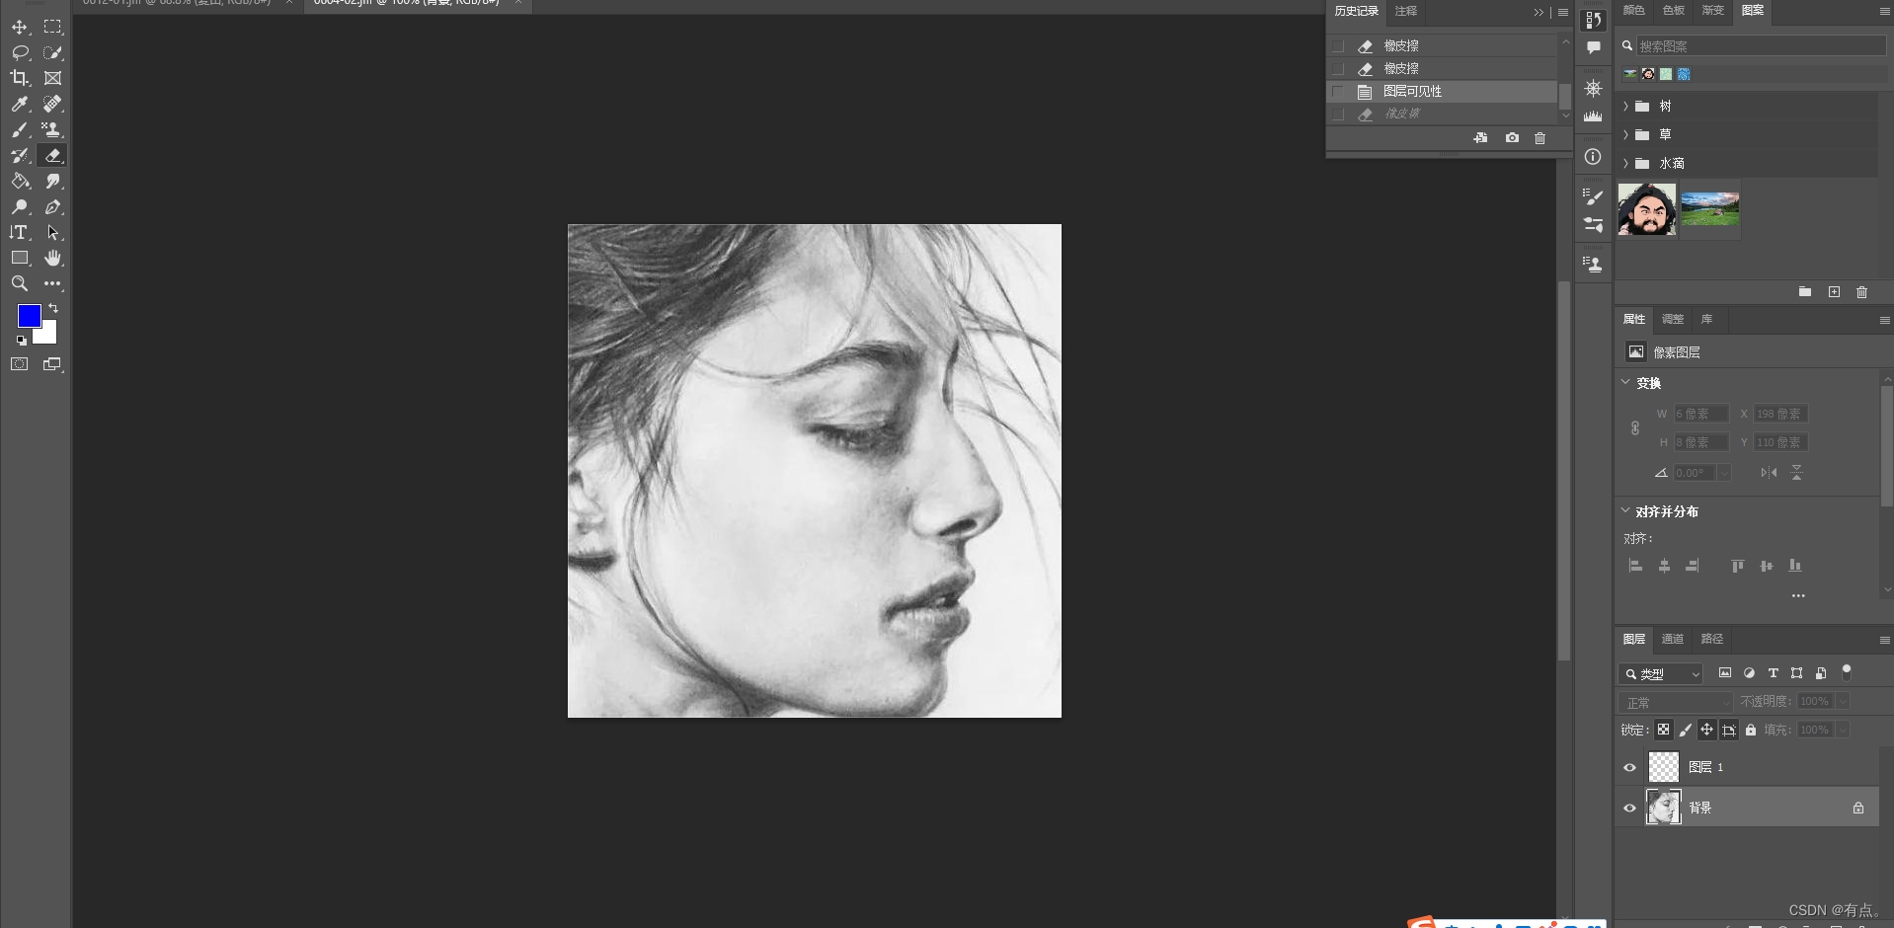Select the Lasso tool
1894x928 pixels.
(20, 52)
